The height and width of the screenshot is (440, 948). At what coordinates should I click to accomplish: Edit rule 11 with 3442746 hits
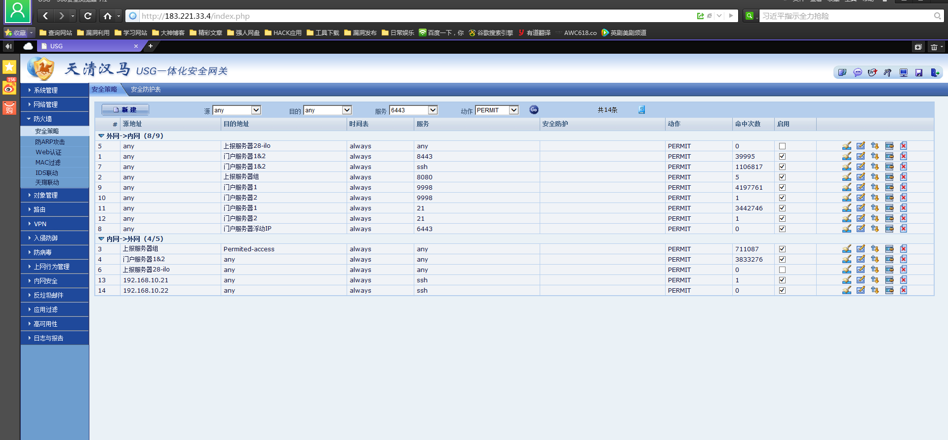click(x=861, y=208)
